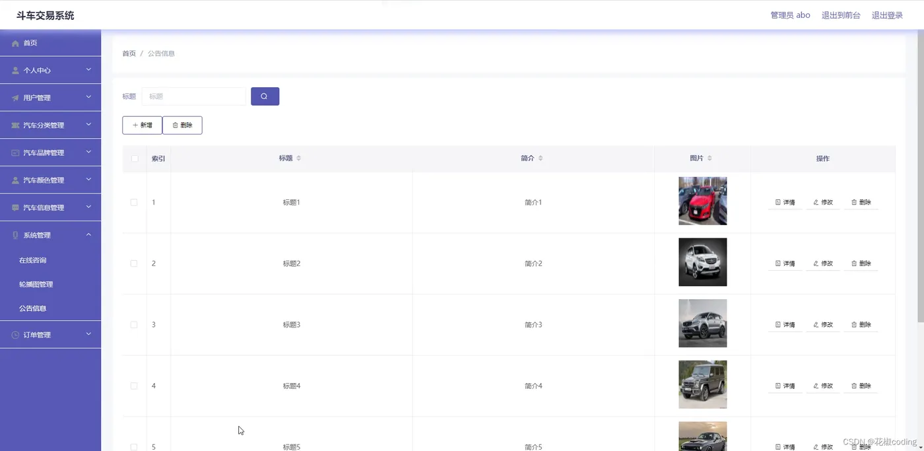The image size is (924, 451).
Task: Collapse the 系统管理 menu arrow
Action: point(88,234)
